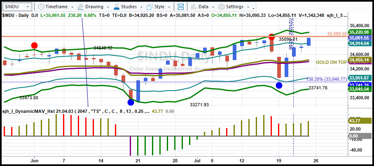This screenshot has width=374, height=166.
Task: Click the blue 33,741.76 axis label
Action: (x=359, y=85)
